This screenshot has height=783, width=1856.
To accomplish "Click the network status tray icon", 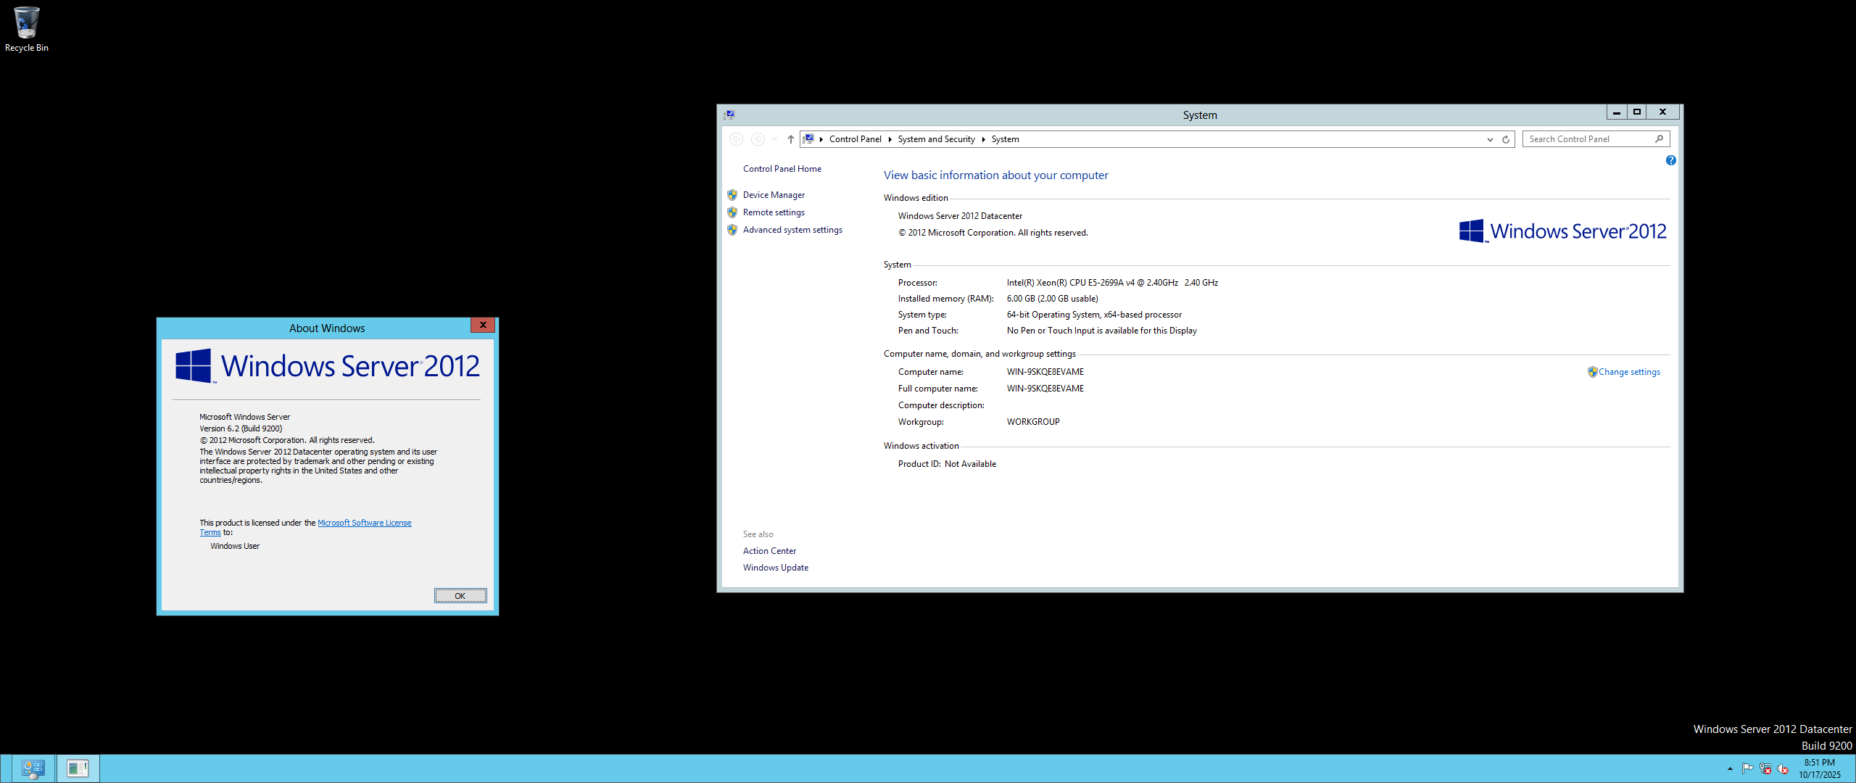I will (1765, 768).
